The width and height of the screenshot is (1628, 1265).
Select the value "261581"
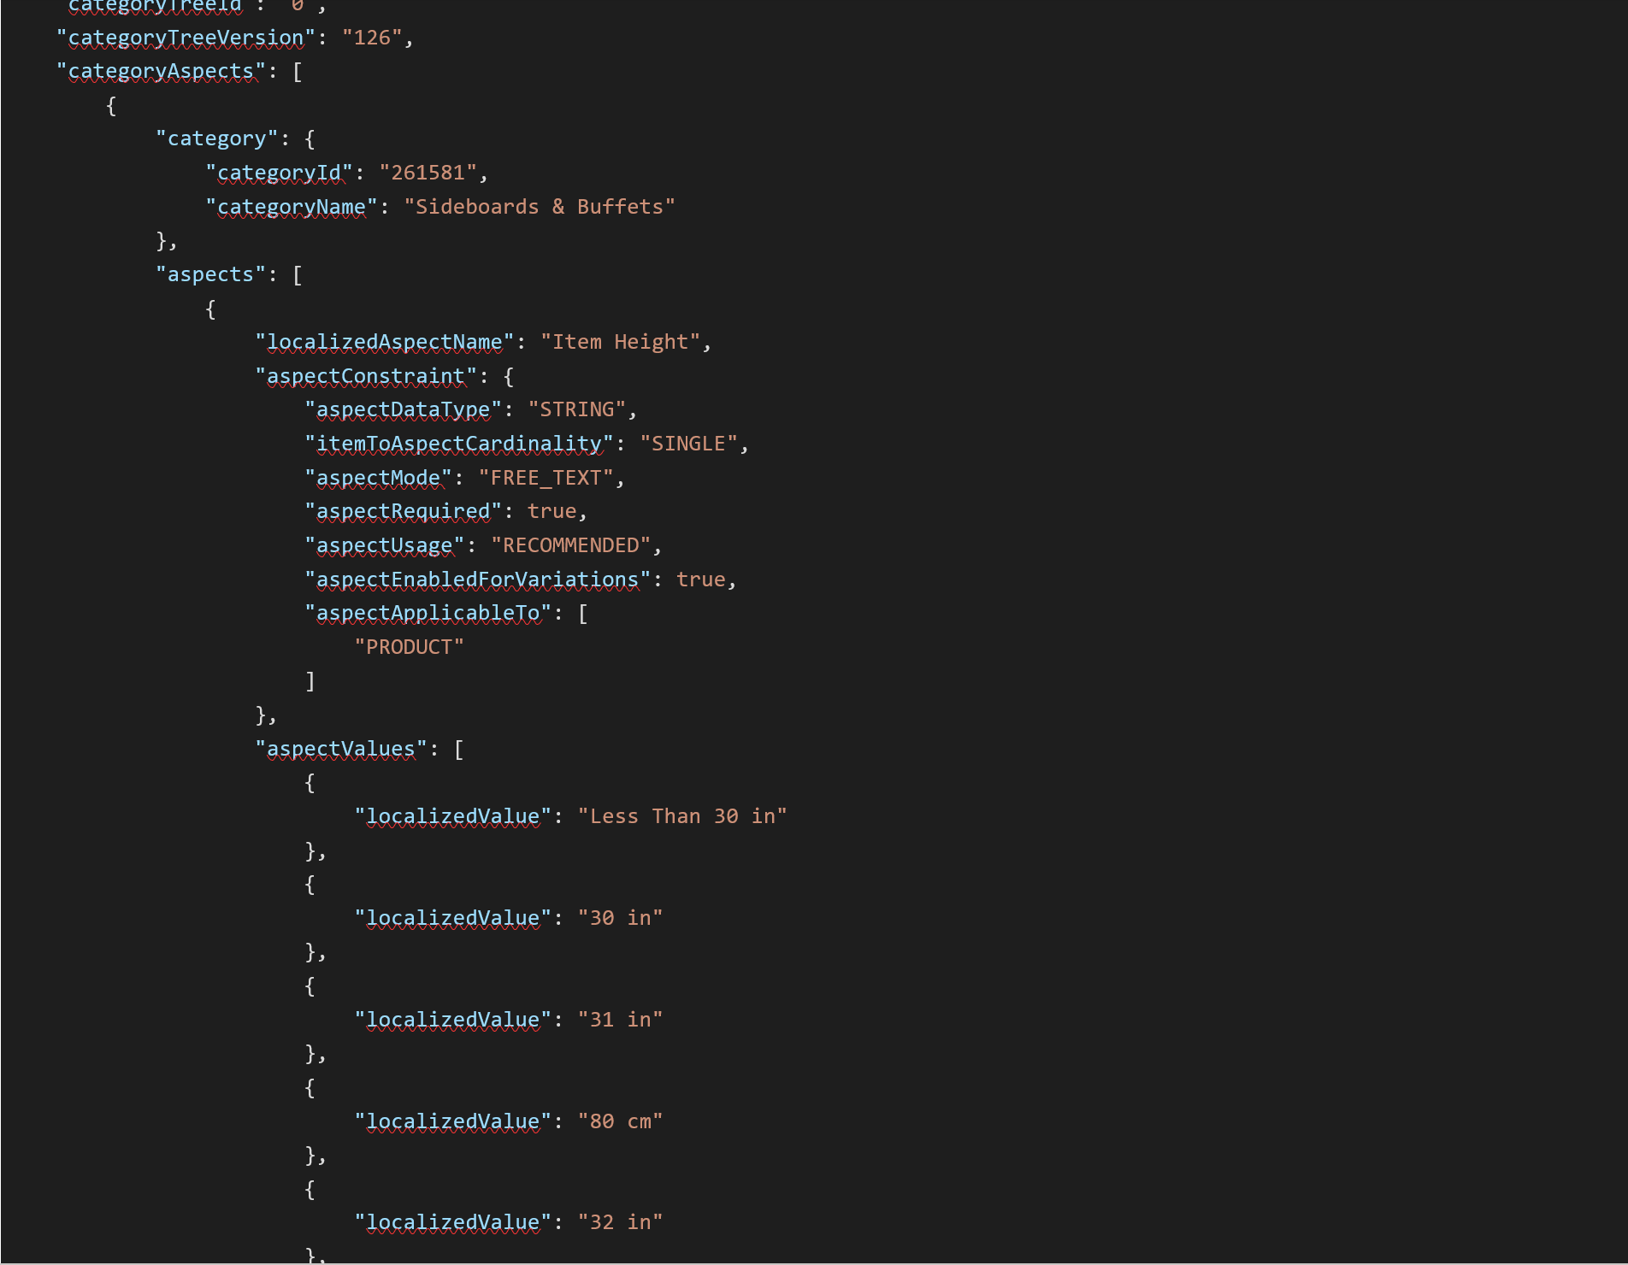pos(428,173)
